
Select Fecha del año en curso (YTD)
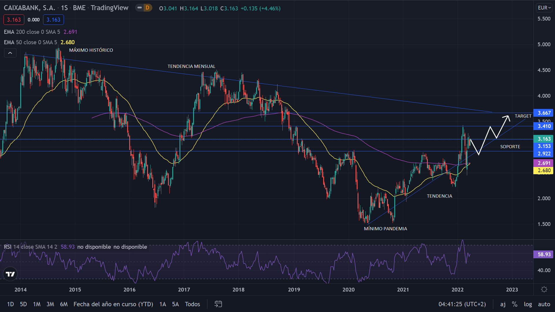pos(113,304)
